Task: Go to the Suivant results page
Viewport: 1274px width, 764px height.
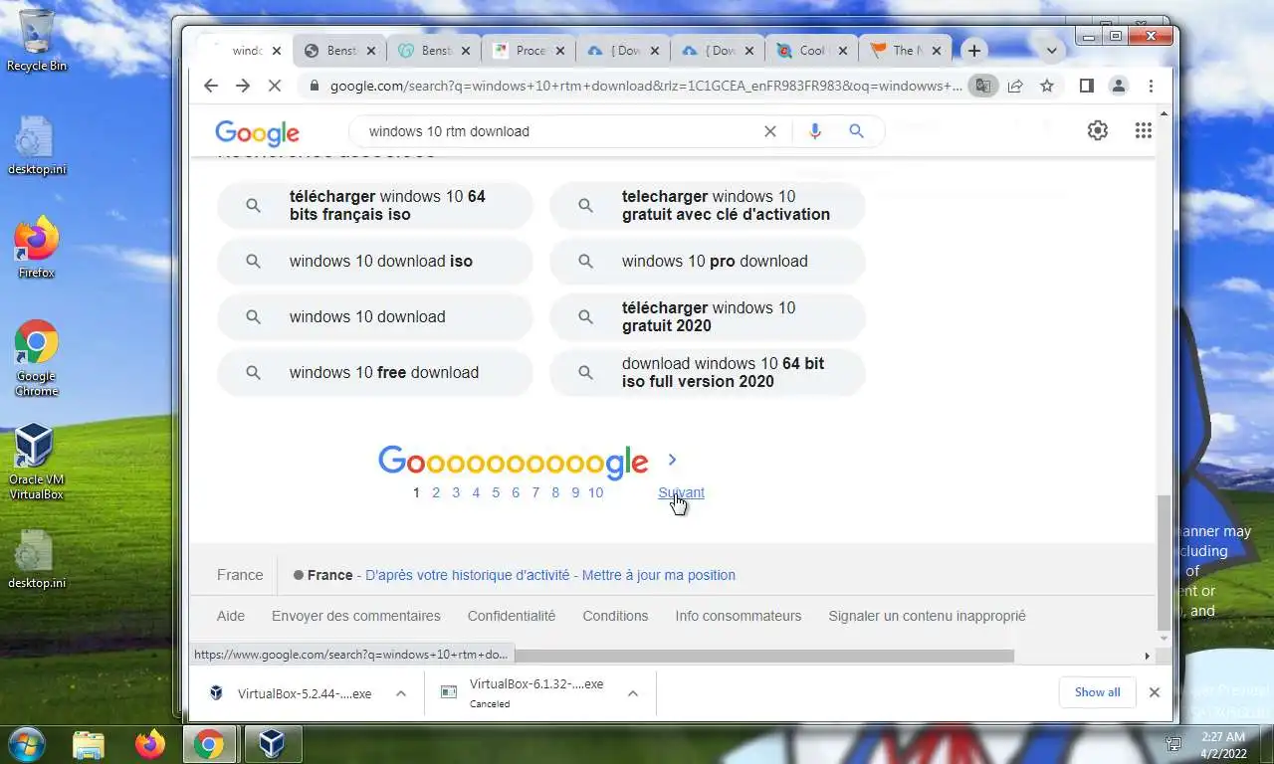Action: (681, 492)
